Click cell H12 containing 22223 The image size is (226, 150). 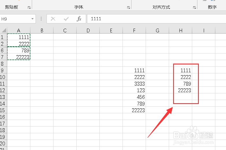coord(181,90)
